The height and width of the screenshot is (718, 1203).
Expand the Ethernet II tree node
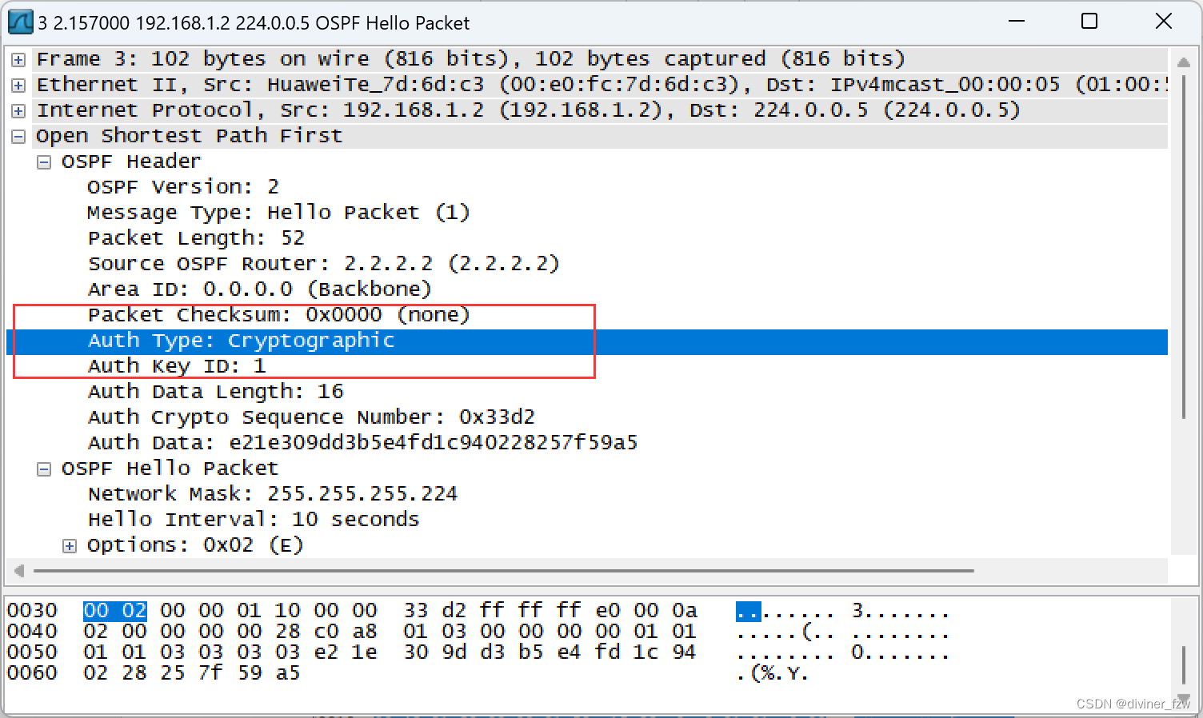coord(18,85)
